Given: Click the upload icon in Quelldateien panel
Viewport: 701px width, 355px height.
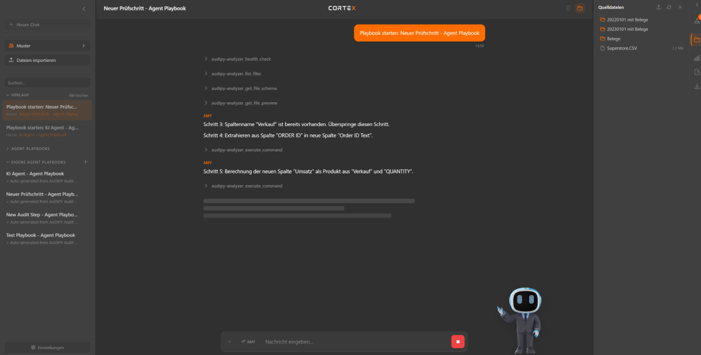Looking at the screenshot, I should point(659,7).
